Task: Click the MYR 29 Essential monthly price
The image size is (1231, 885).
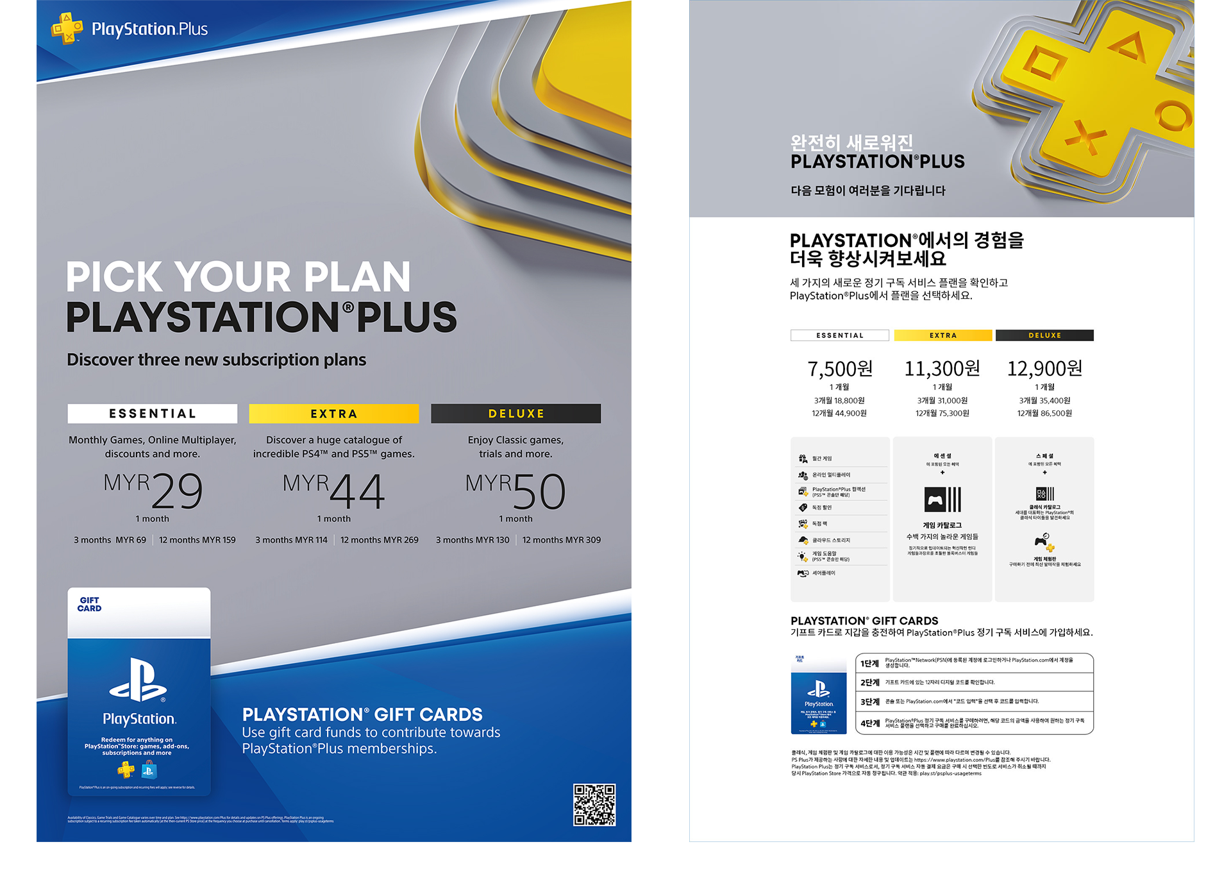Action: [x=153, y=492]
